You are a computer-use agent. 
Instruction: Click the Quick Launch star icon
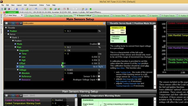(x=1, y=13)
